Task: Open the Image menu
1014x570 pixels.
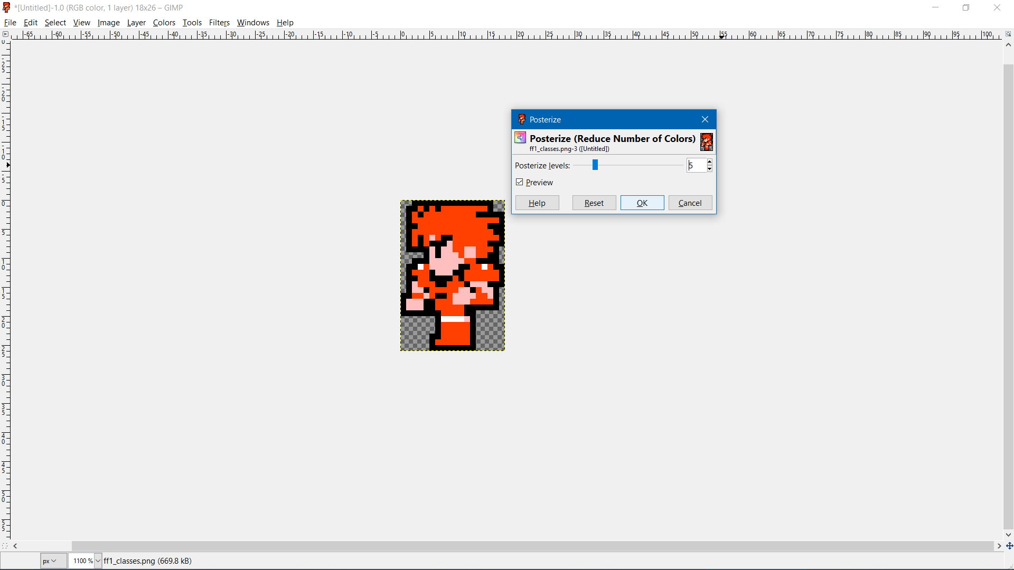Action: coord(108,22)
